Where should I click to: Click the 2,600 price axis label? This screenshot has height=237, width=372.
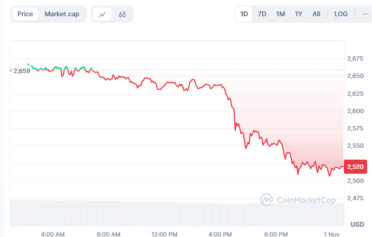(355, 111)
